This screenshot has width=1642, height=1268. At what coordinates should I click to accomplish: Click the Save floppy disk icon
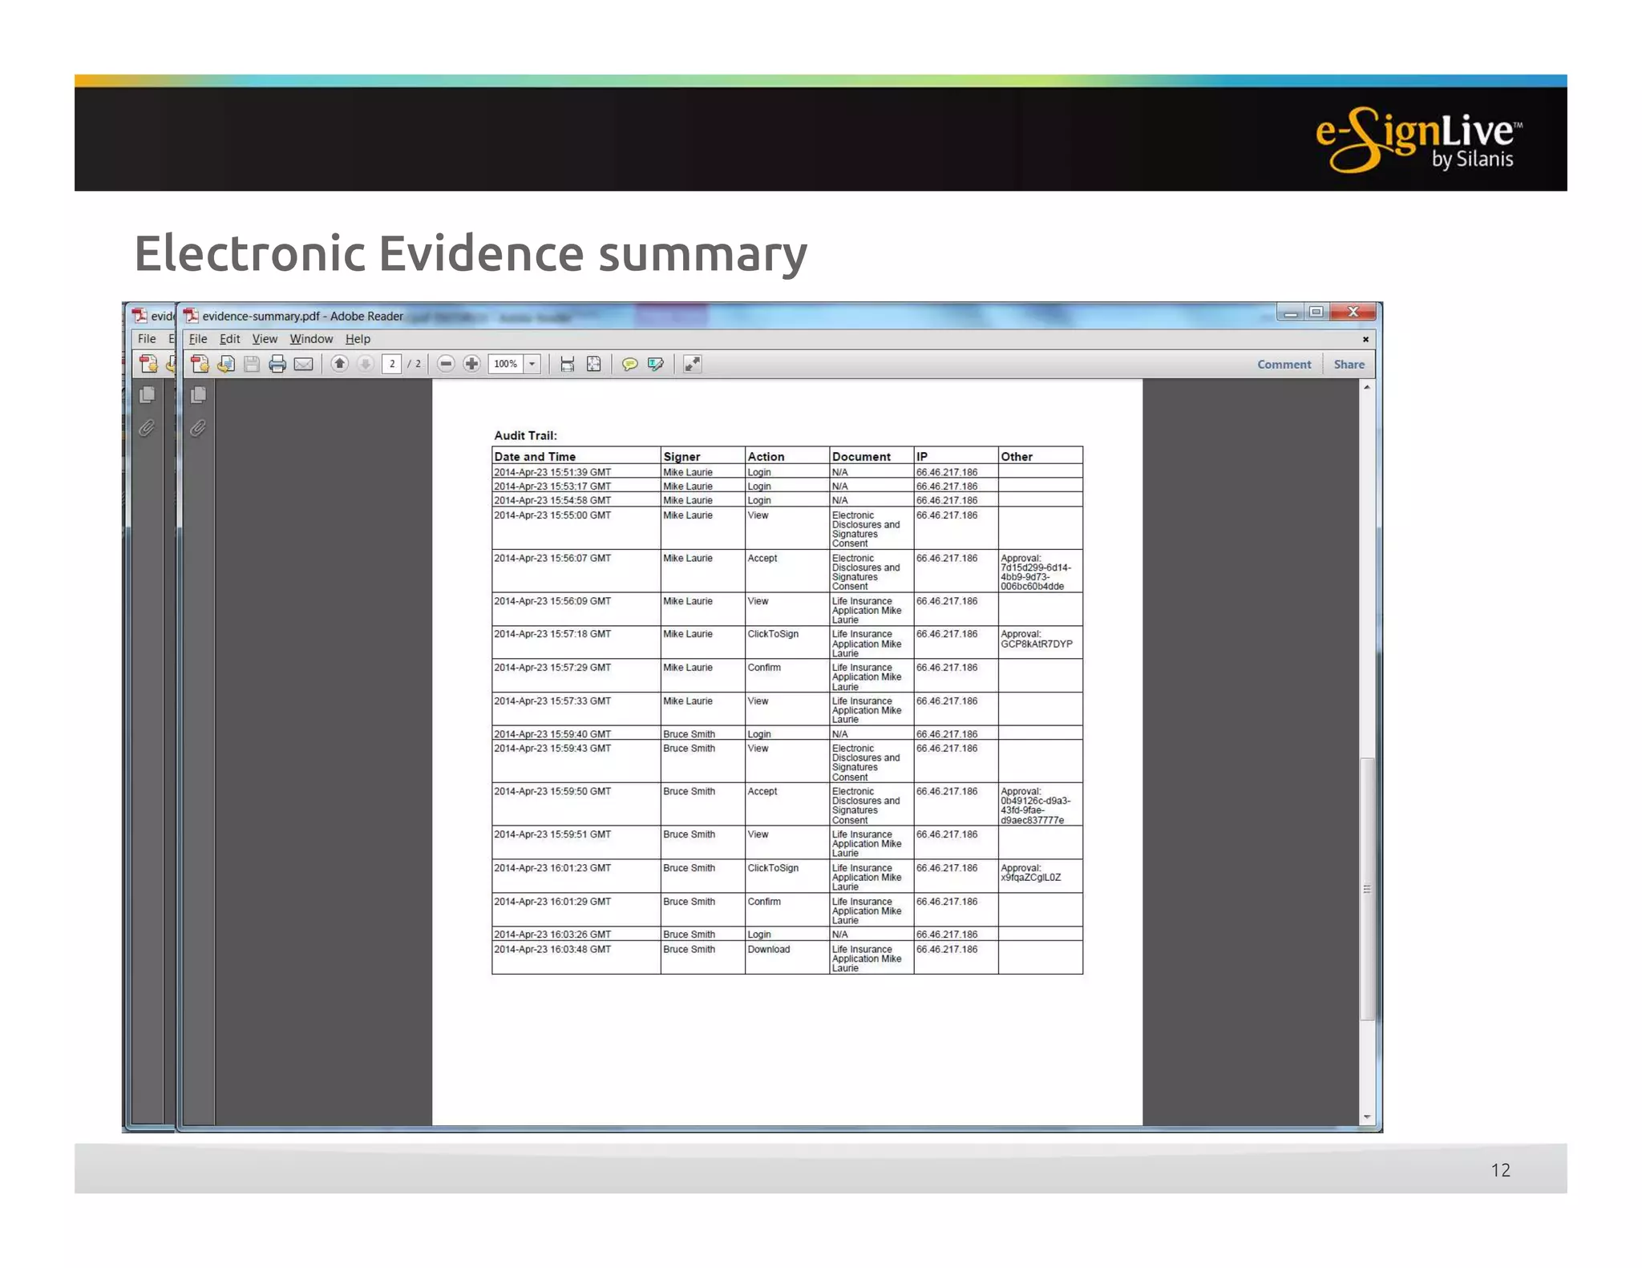click(x=252, y=365)
